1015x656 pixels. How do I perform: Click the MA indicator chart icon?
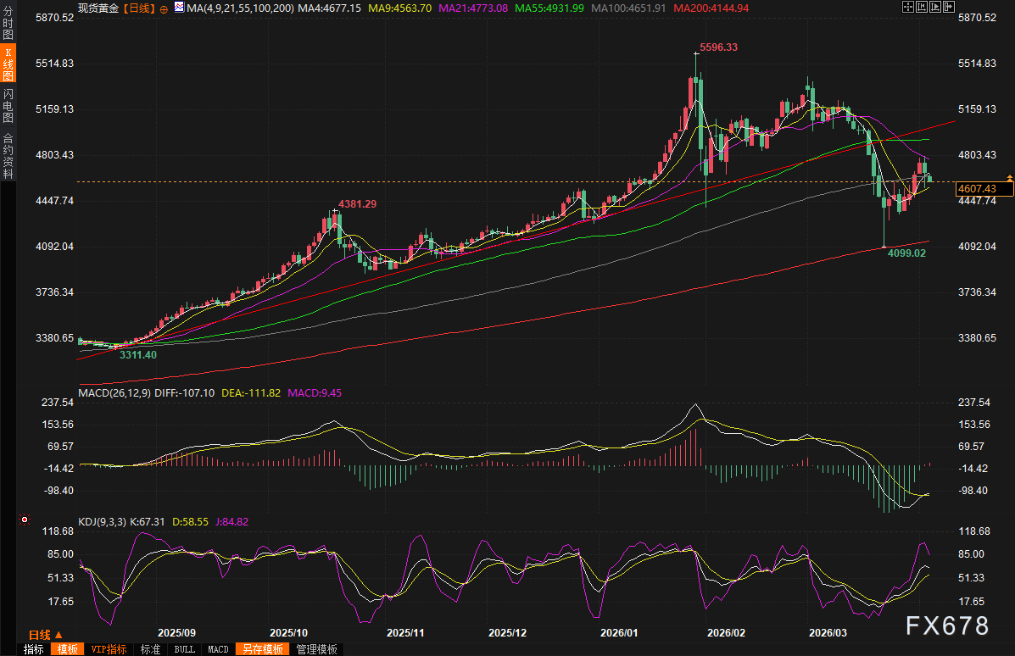pos(178,7)
